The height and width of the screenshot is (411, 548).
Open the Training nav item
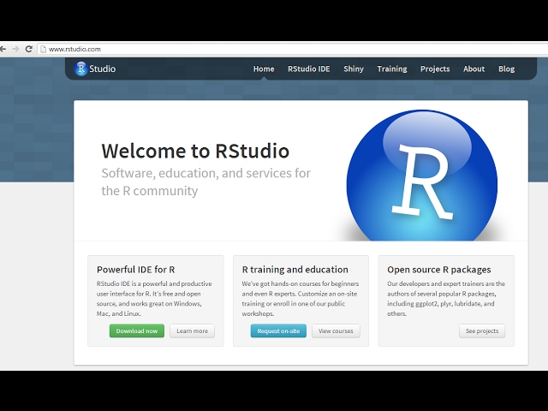coord(392,68)
